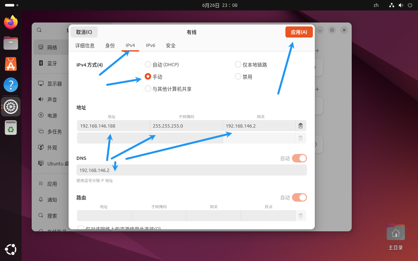The image size is (418, 261).
Task: Select Shared to other computers option
Action: click(x=148, y=89)
